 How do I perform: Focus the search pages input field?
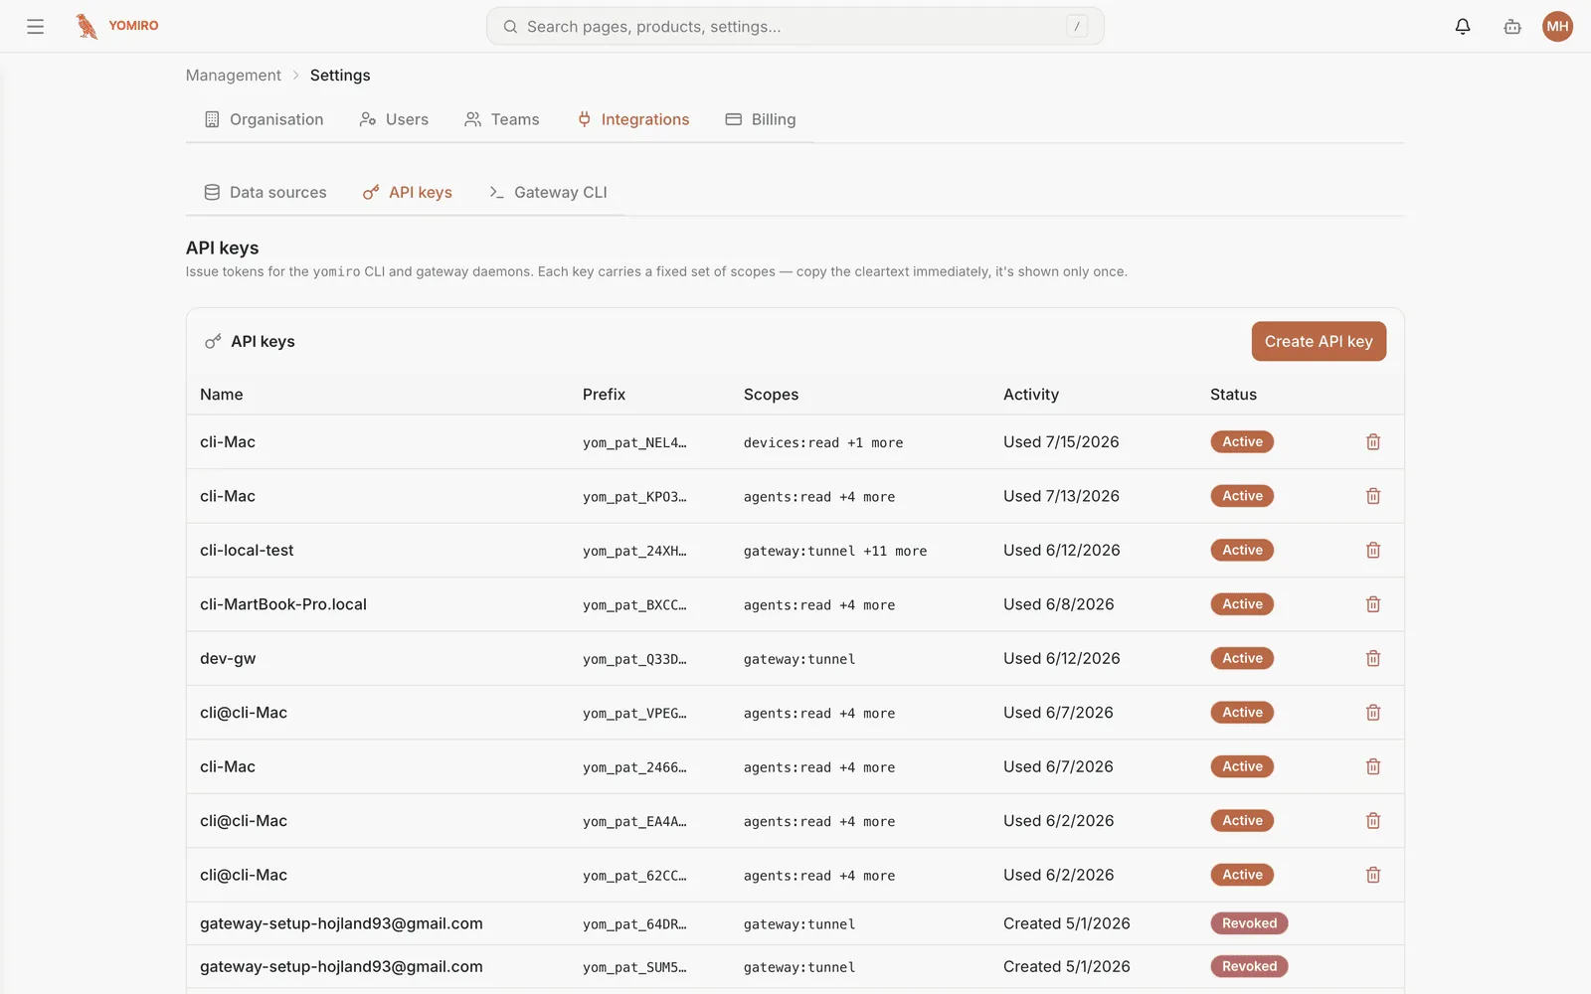tap(795, 27)
